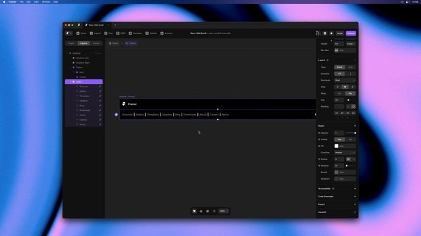Click the Preview play button

[x=332, y=33]
